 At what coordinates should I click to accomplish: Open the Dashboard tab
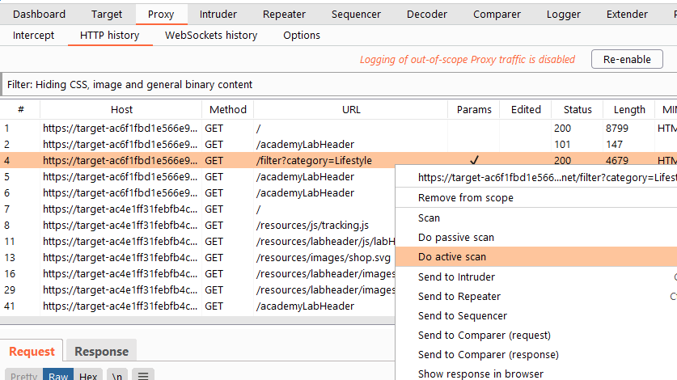[x=39, y=15]
